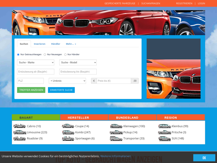Click the ERWEITERTE SUCHE button
Viewport: 217px width, 163px height.
(61, 90)
